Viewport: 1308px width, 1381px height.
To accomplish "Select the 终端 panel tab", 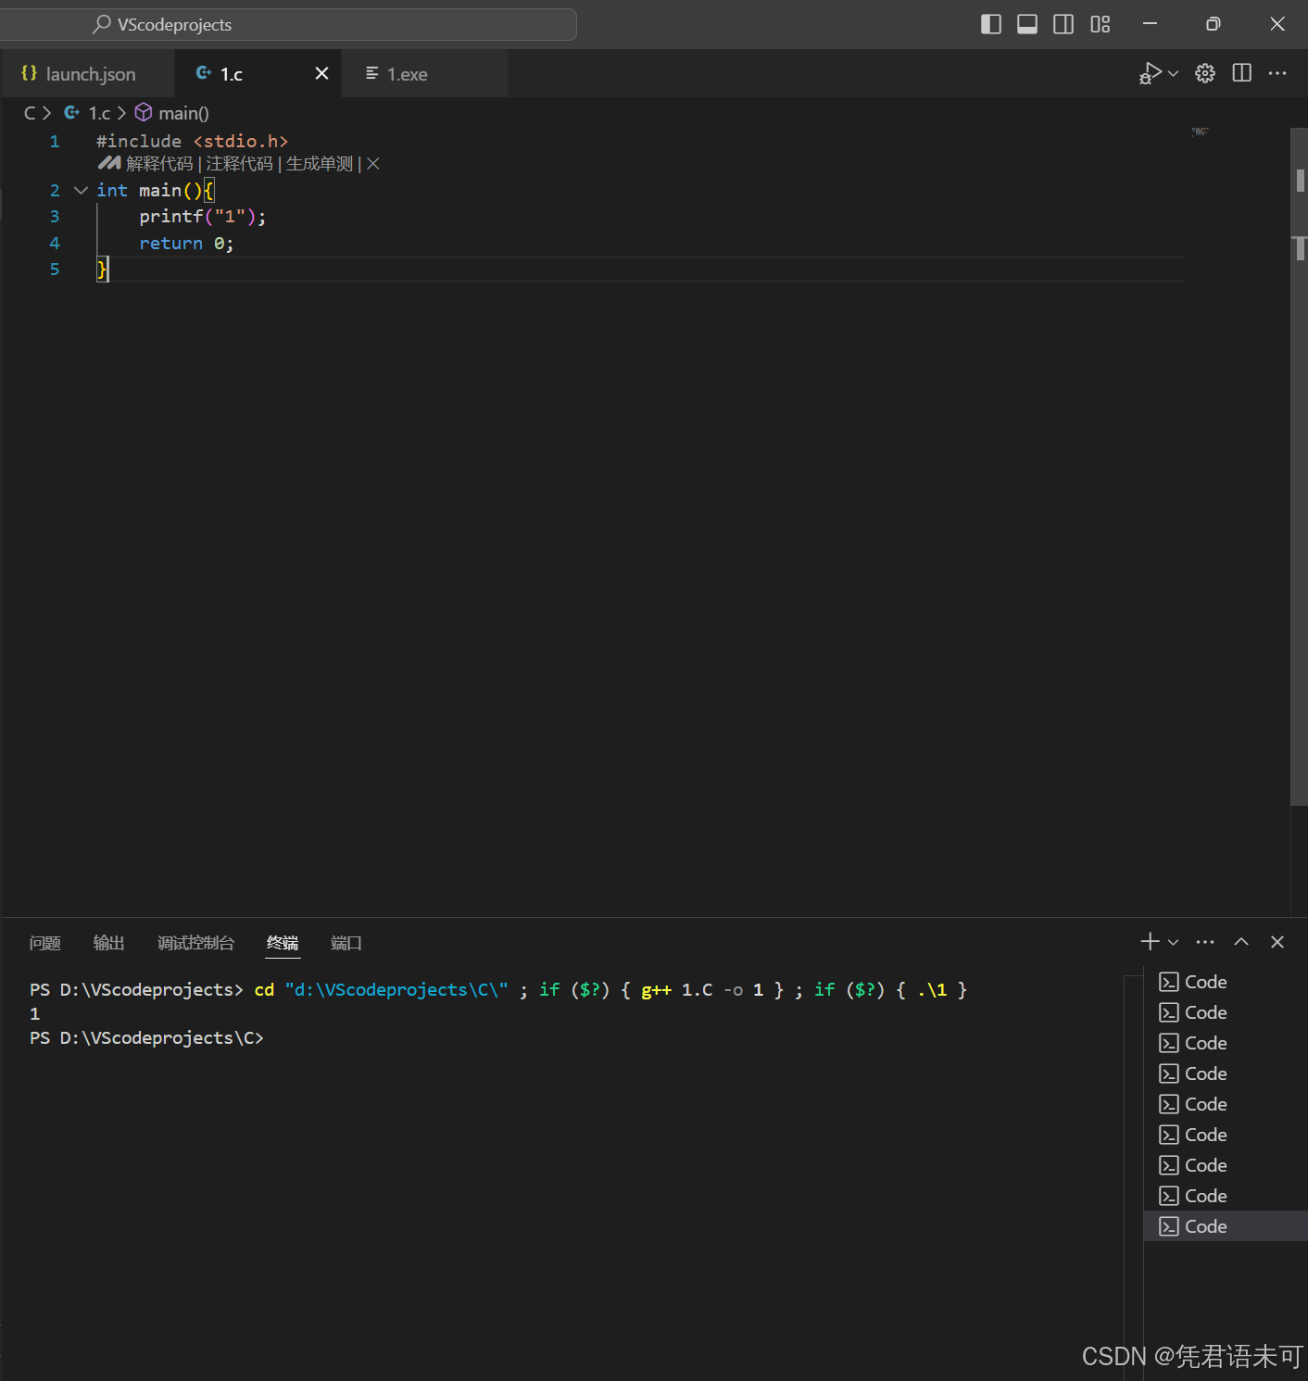I will (283, 943).
